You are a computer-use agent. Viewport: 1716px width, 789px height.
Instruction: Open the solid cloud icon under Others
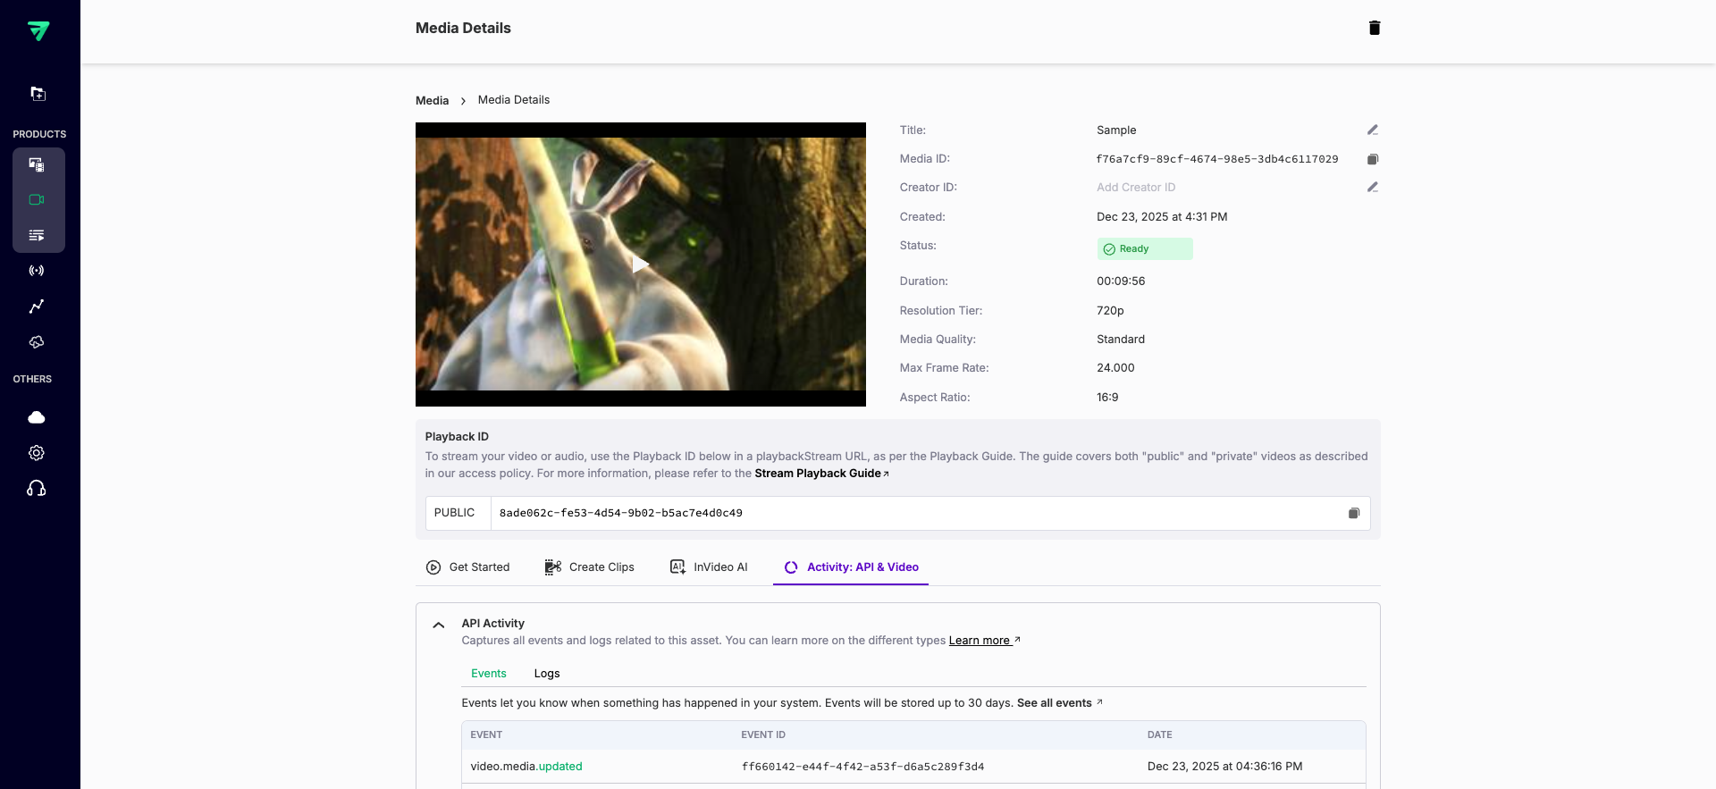click(37, 417)
